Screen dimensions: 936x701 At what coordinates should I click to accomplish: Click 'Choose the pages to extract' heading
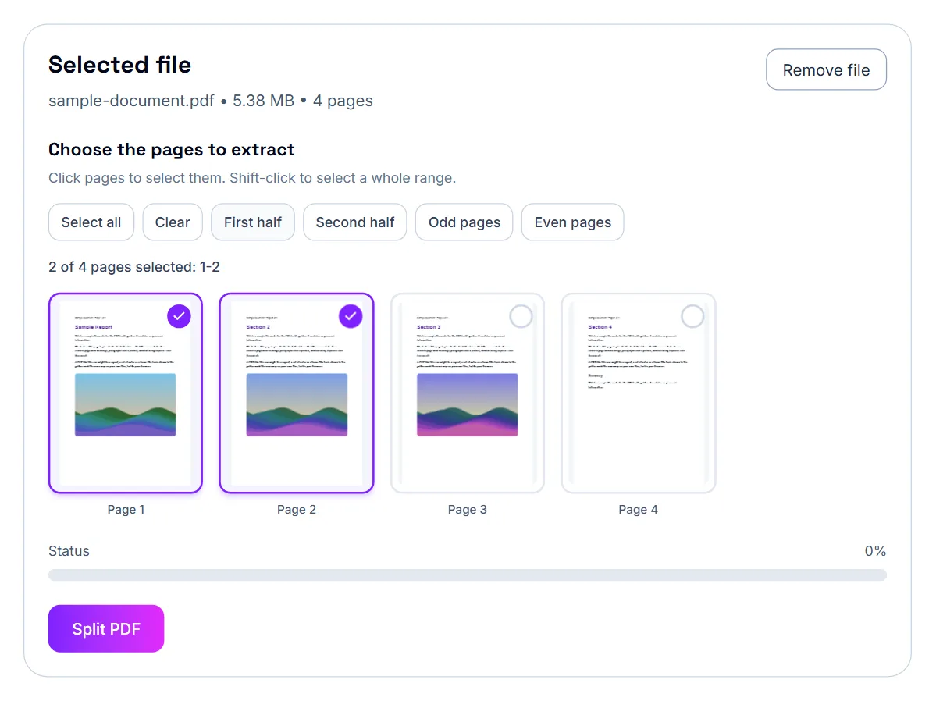point(171,149)
